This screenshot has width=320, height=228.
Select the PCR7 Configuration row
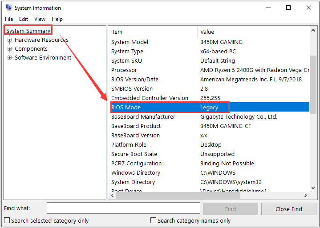pyautogui.click(x=210, y=164)
